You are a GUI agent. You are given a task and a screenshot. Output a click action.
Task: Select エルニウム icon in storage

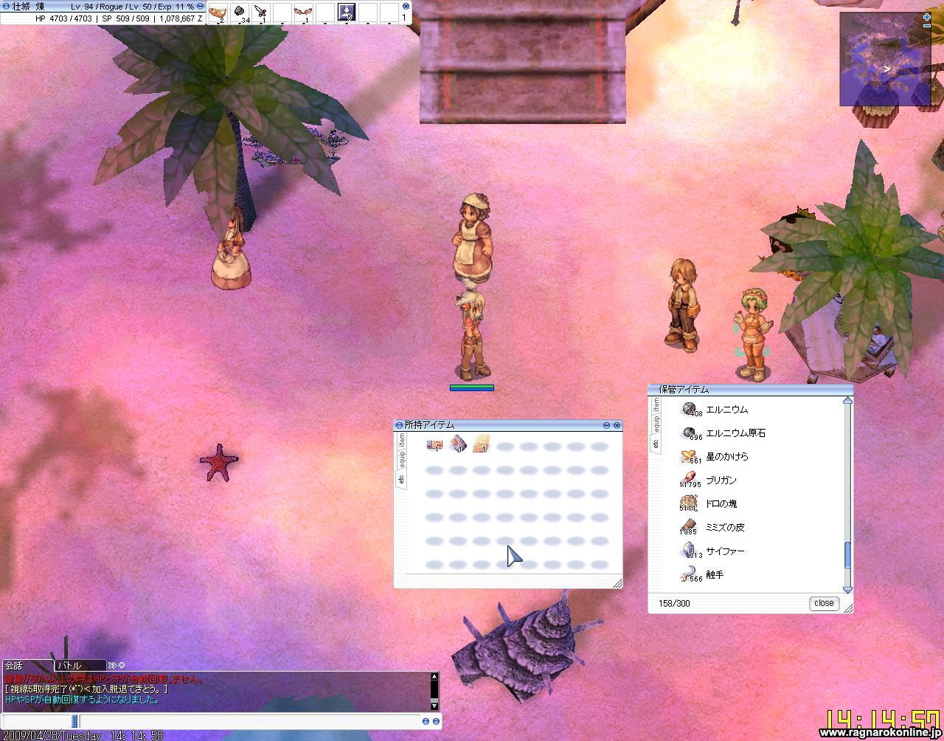click(x=689, y=409)
